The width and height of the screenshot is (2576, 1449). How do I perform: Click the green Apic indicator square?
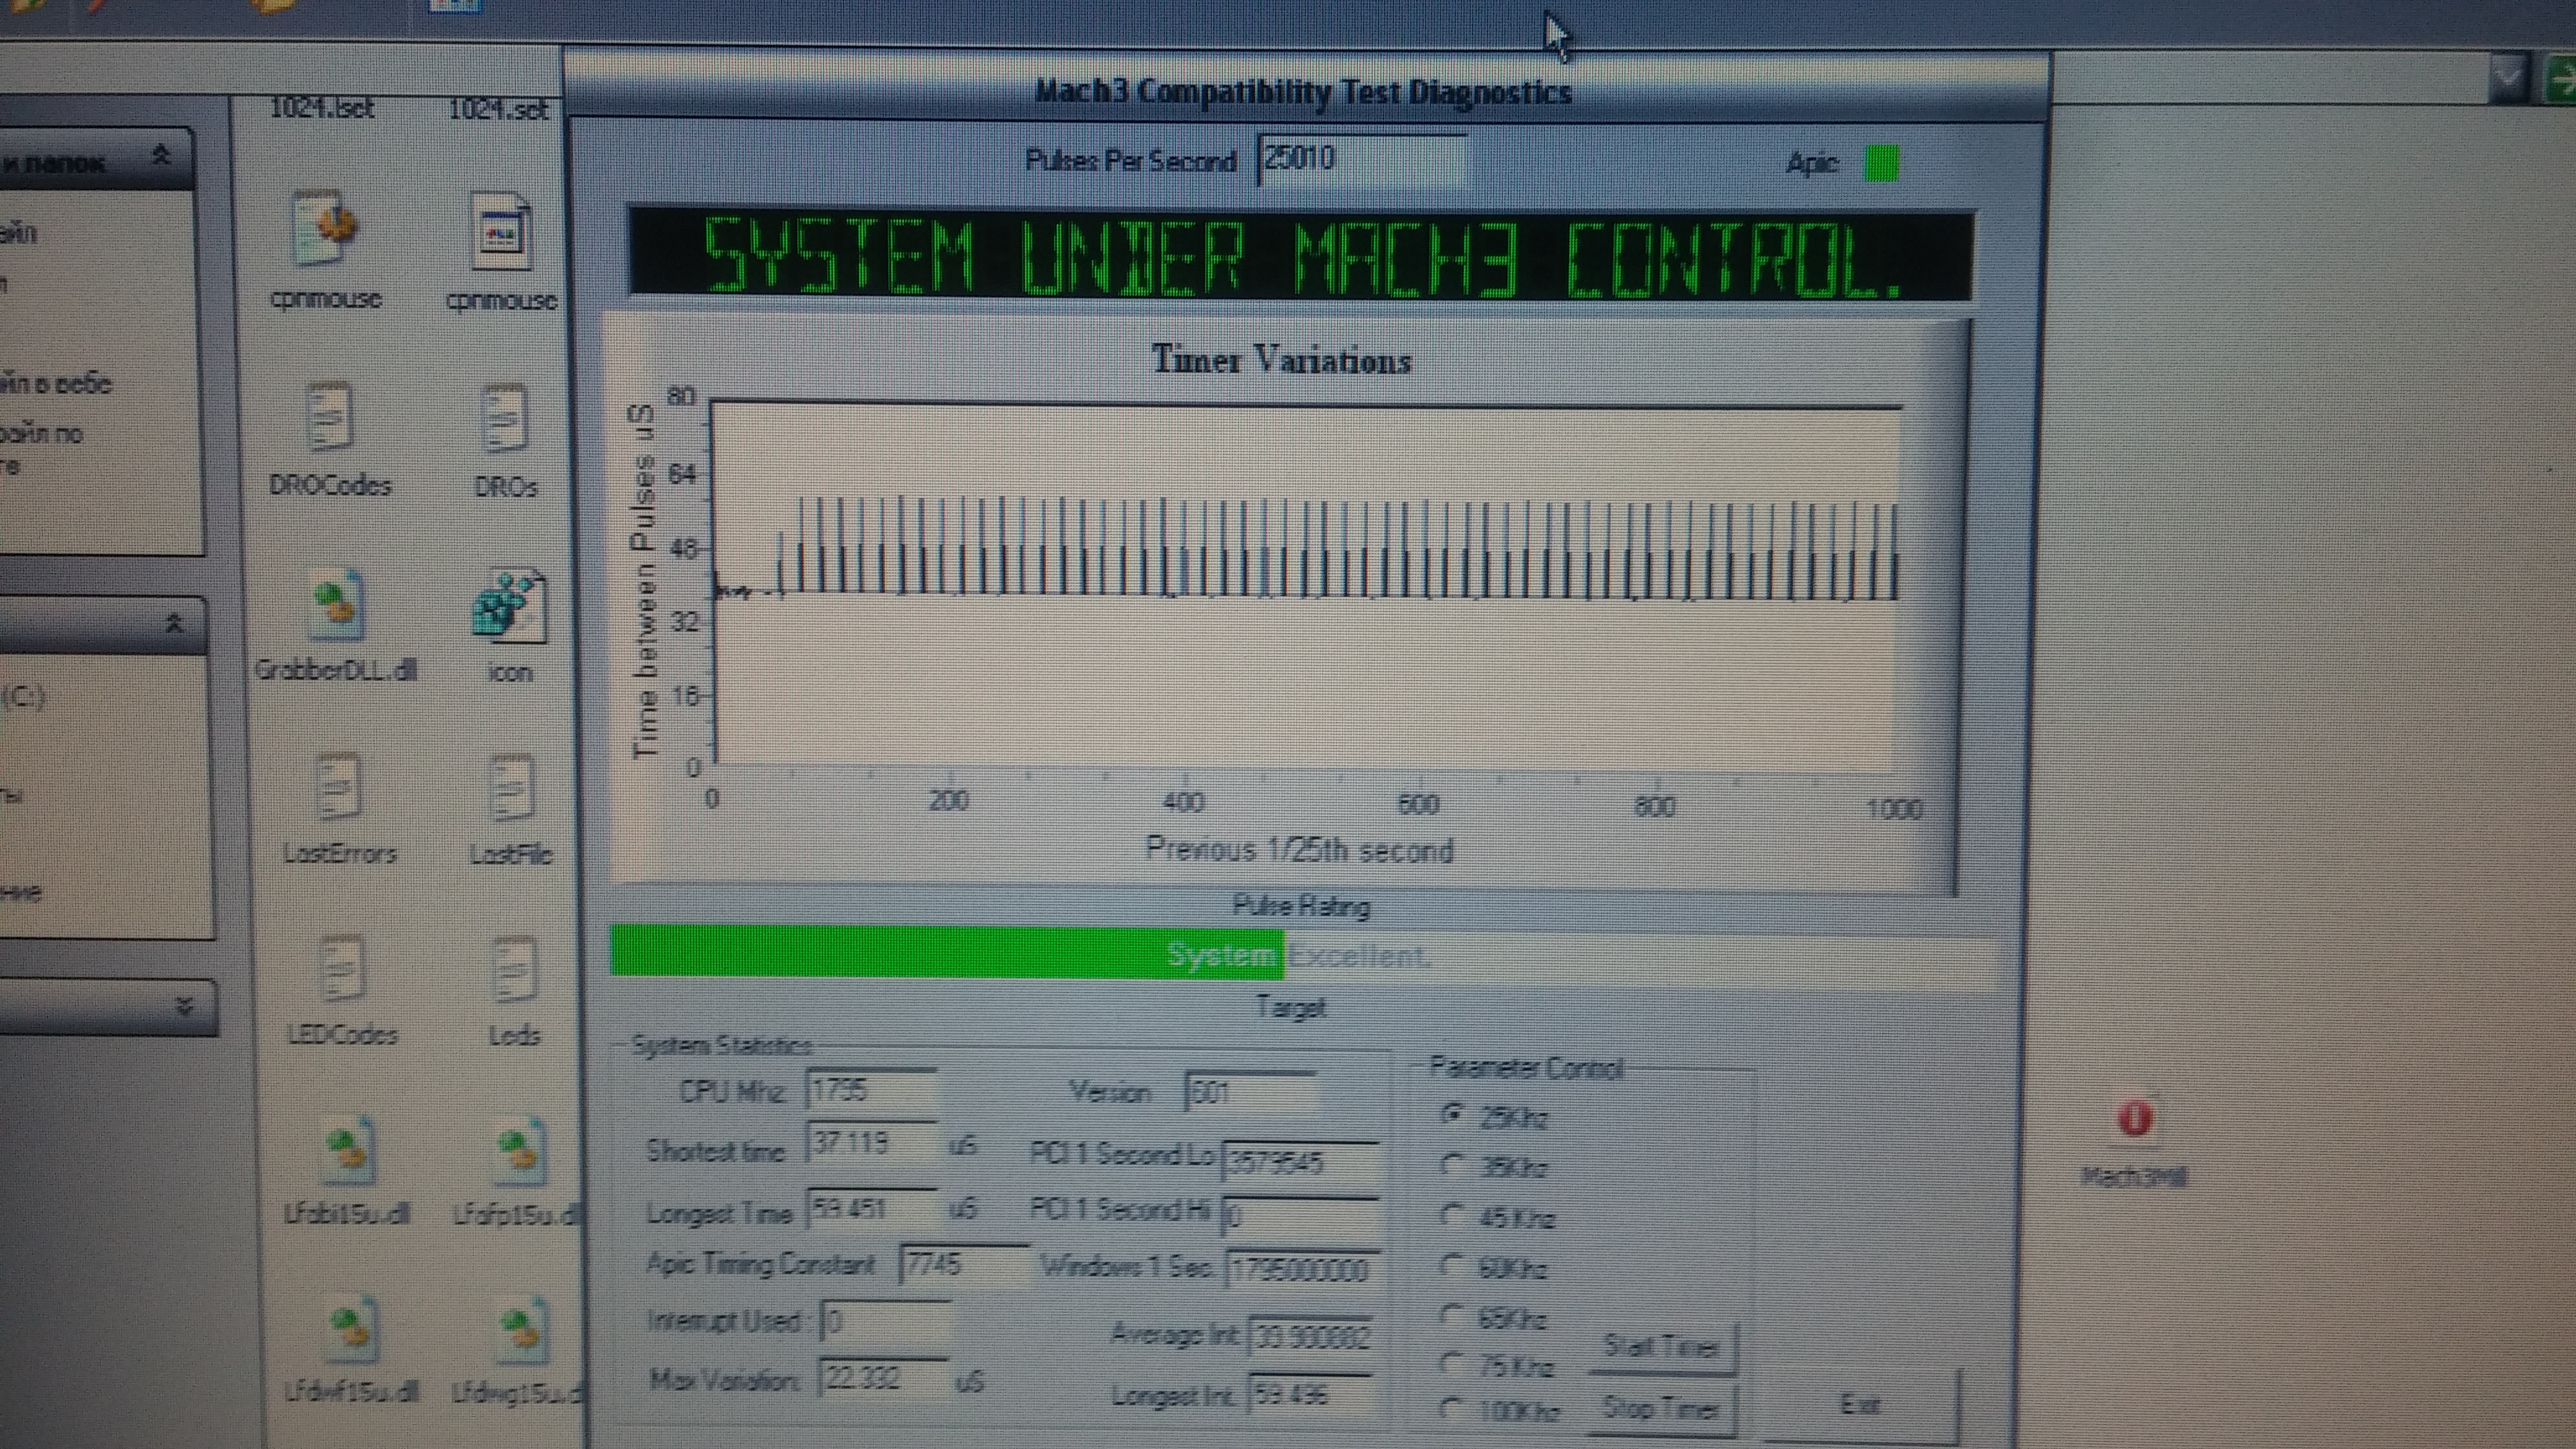[x=1881, y=163]
